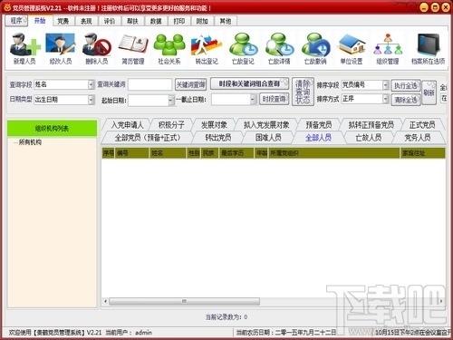Viewport: 453px width, 340px height.
Task: Open 单位设置 unit settings house icon
Action: point(352,48)
